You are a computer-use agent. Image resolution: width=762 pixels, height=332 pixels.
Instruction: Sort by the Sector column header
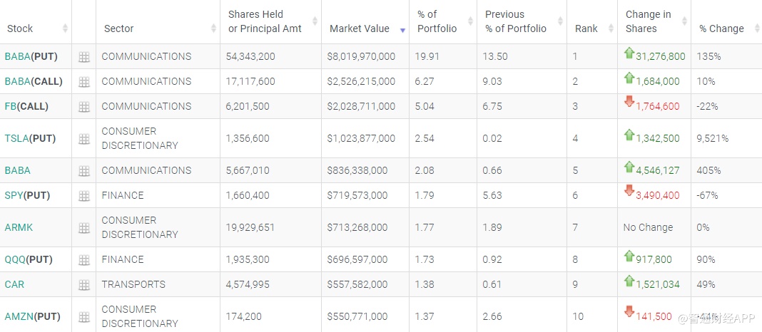pyautogui.click(x=119, y=28)
